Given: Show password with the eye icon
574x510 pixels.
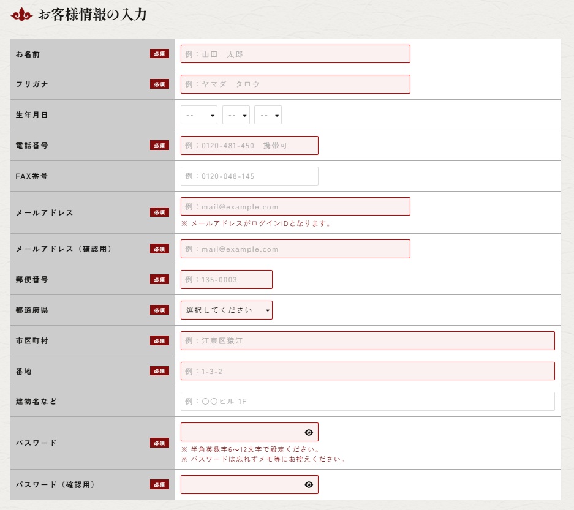Looking at the screenshot, I should (309, 432).
